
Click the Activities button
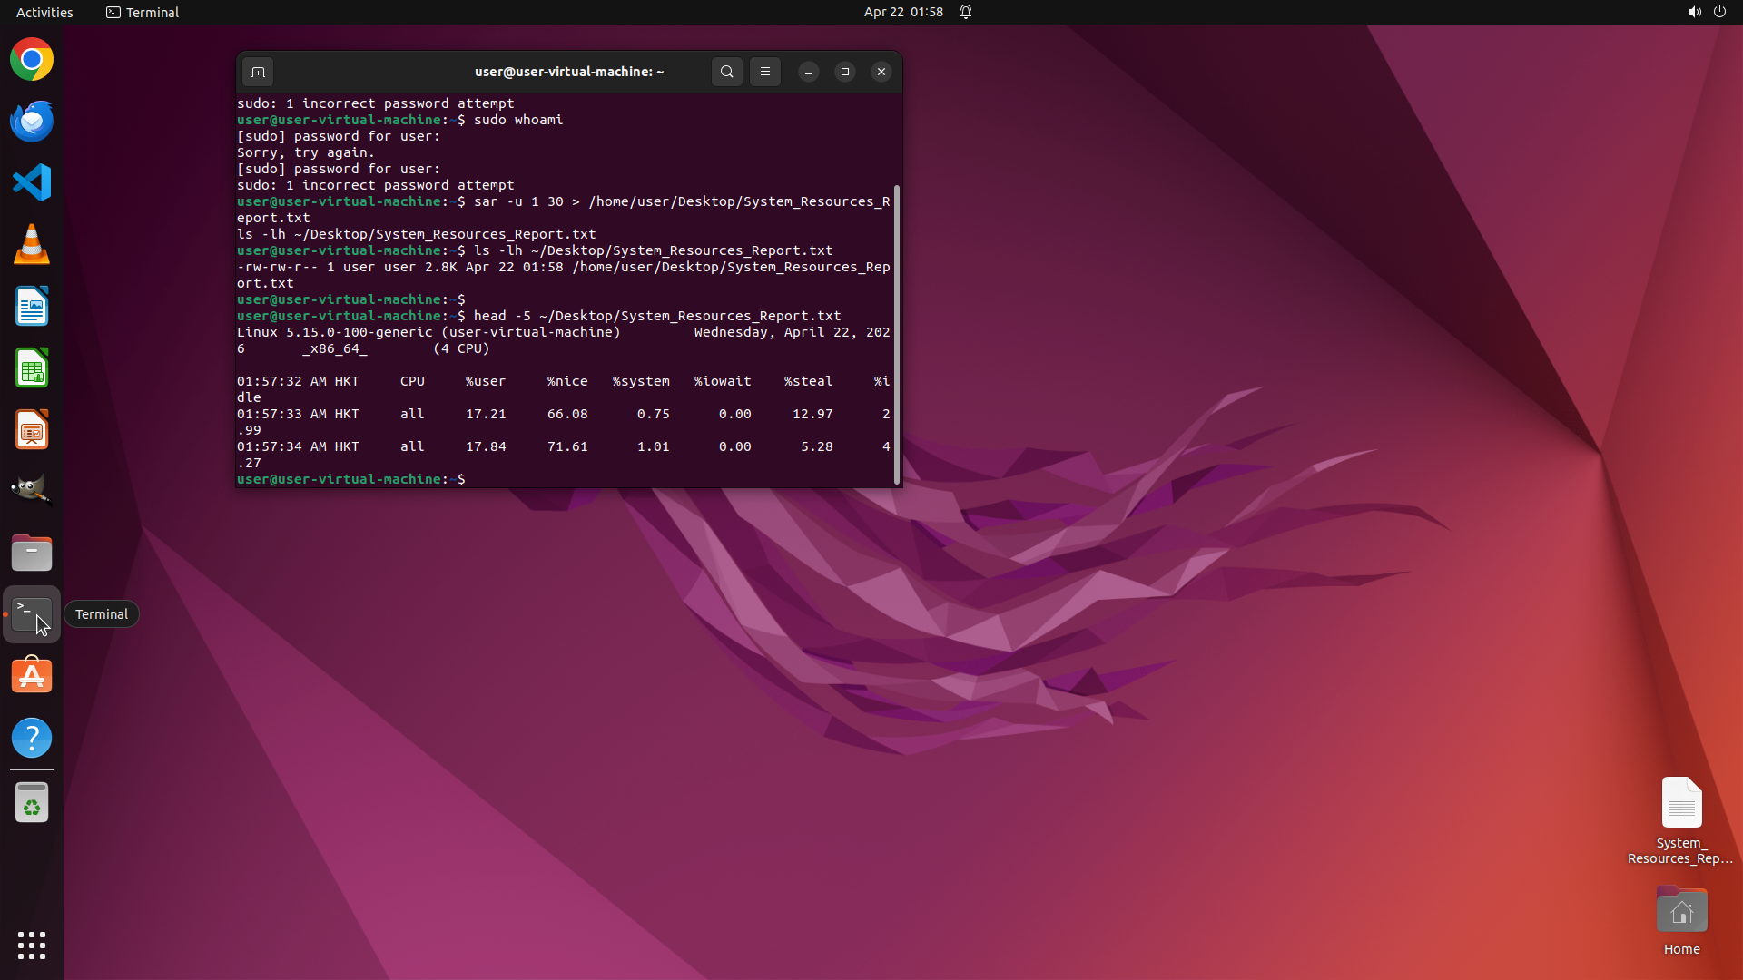point(44,12)
